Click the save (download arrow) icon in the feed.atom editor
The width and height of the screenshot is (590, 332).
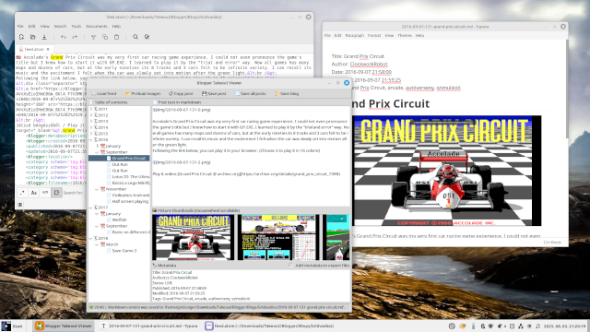pos(44,37)
